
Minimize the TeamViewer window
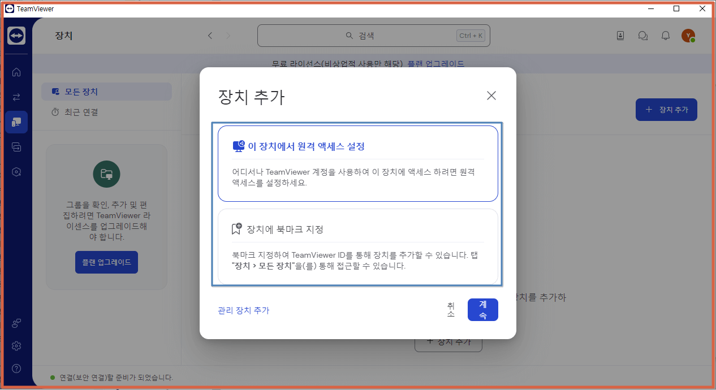(x=651, y=8)
